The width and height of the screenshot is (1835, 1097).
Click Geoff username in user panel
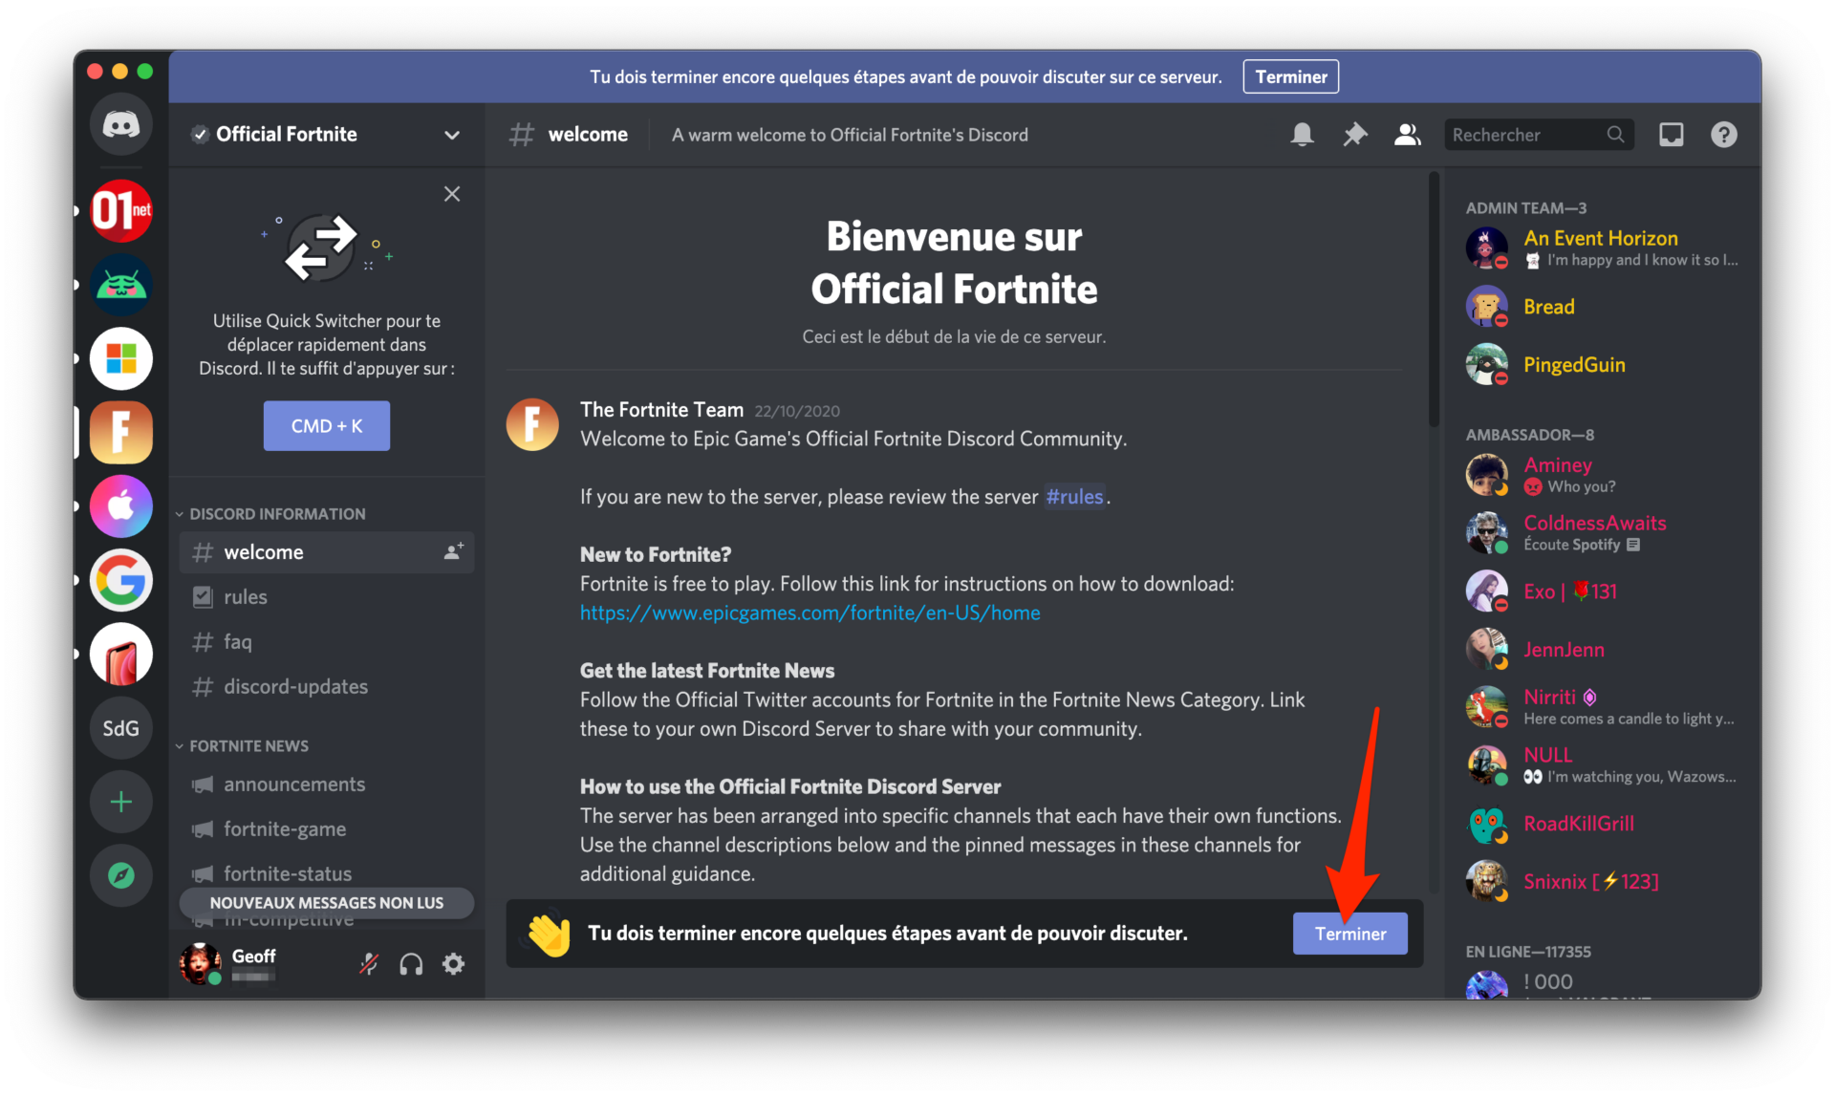click(x=253, y=956)
